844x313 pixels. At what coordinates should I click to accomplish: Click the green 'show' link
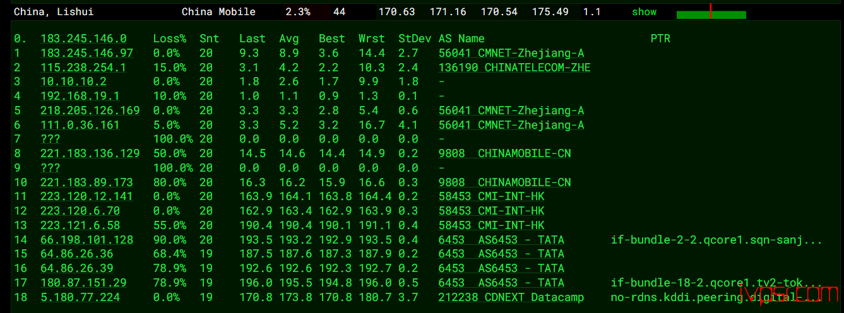[644, 12]
